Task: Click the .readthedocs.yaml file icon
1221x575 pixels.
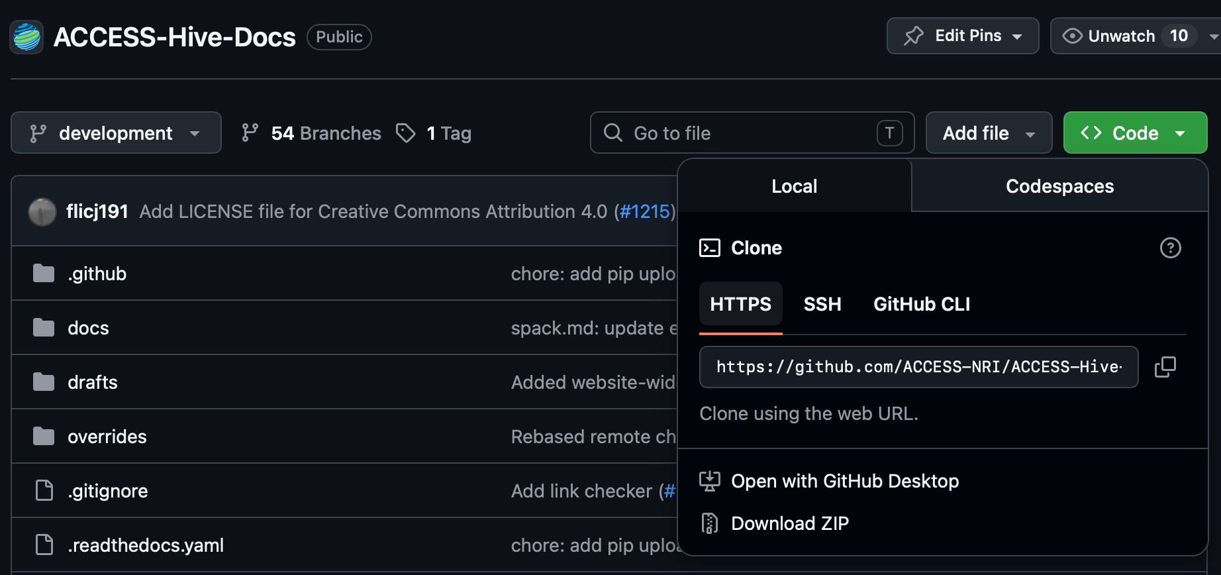Action: coord(44,545)
